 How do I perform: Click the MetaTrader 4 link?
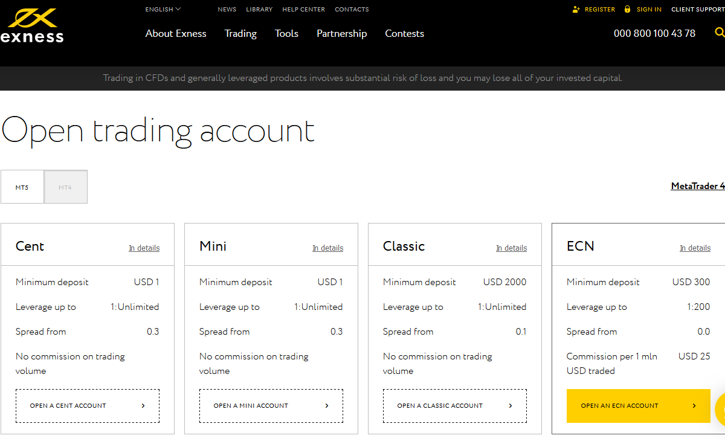699,186
